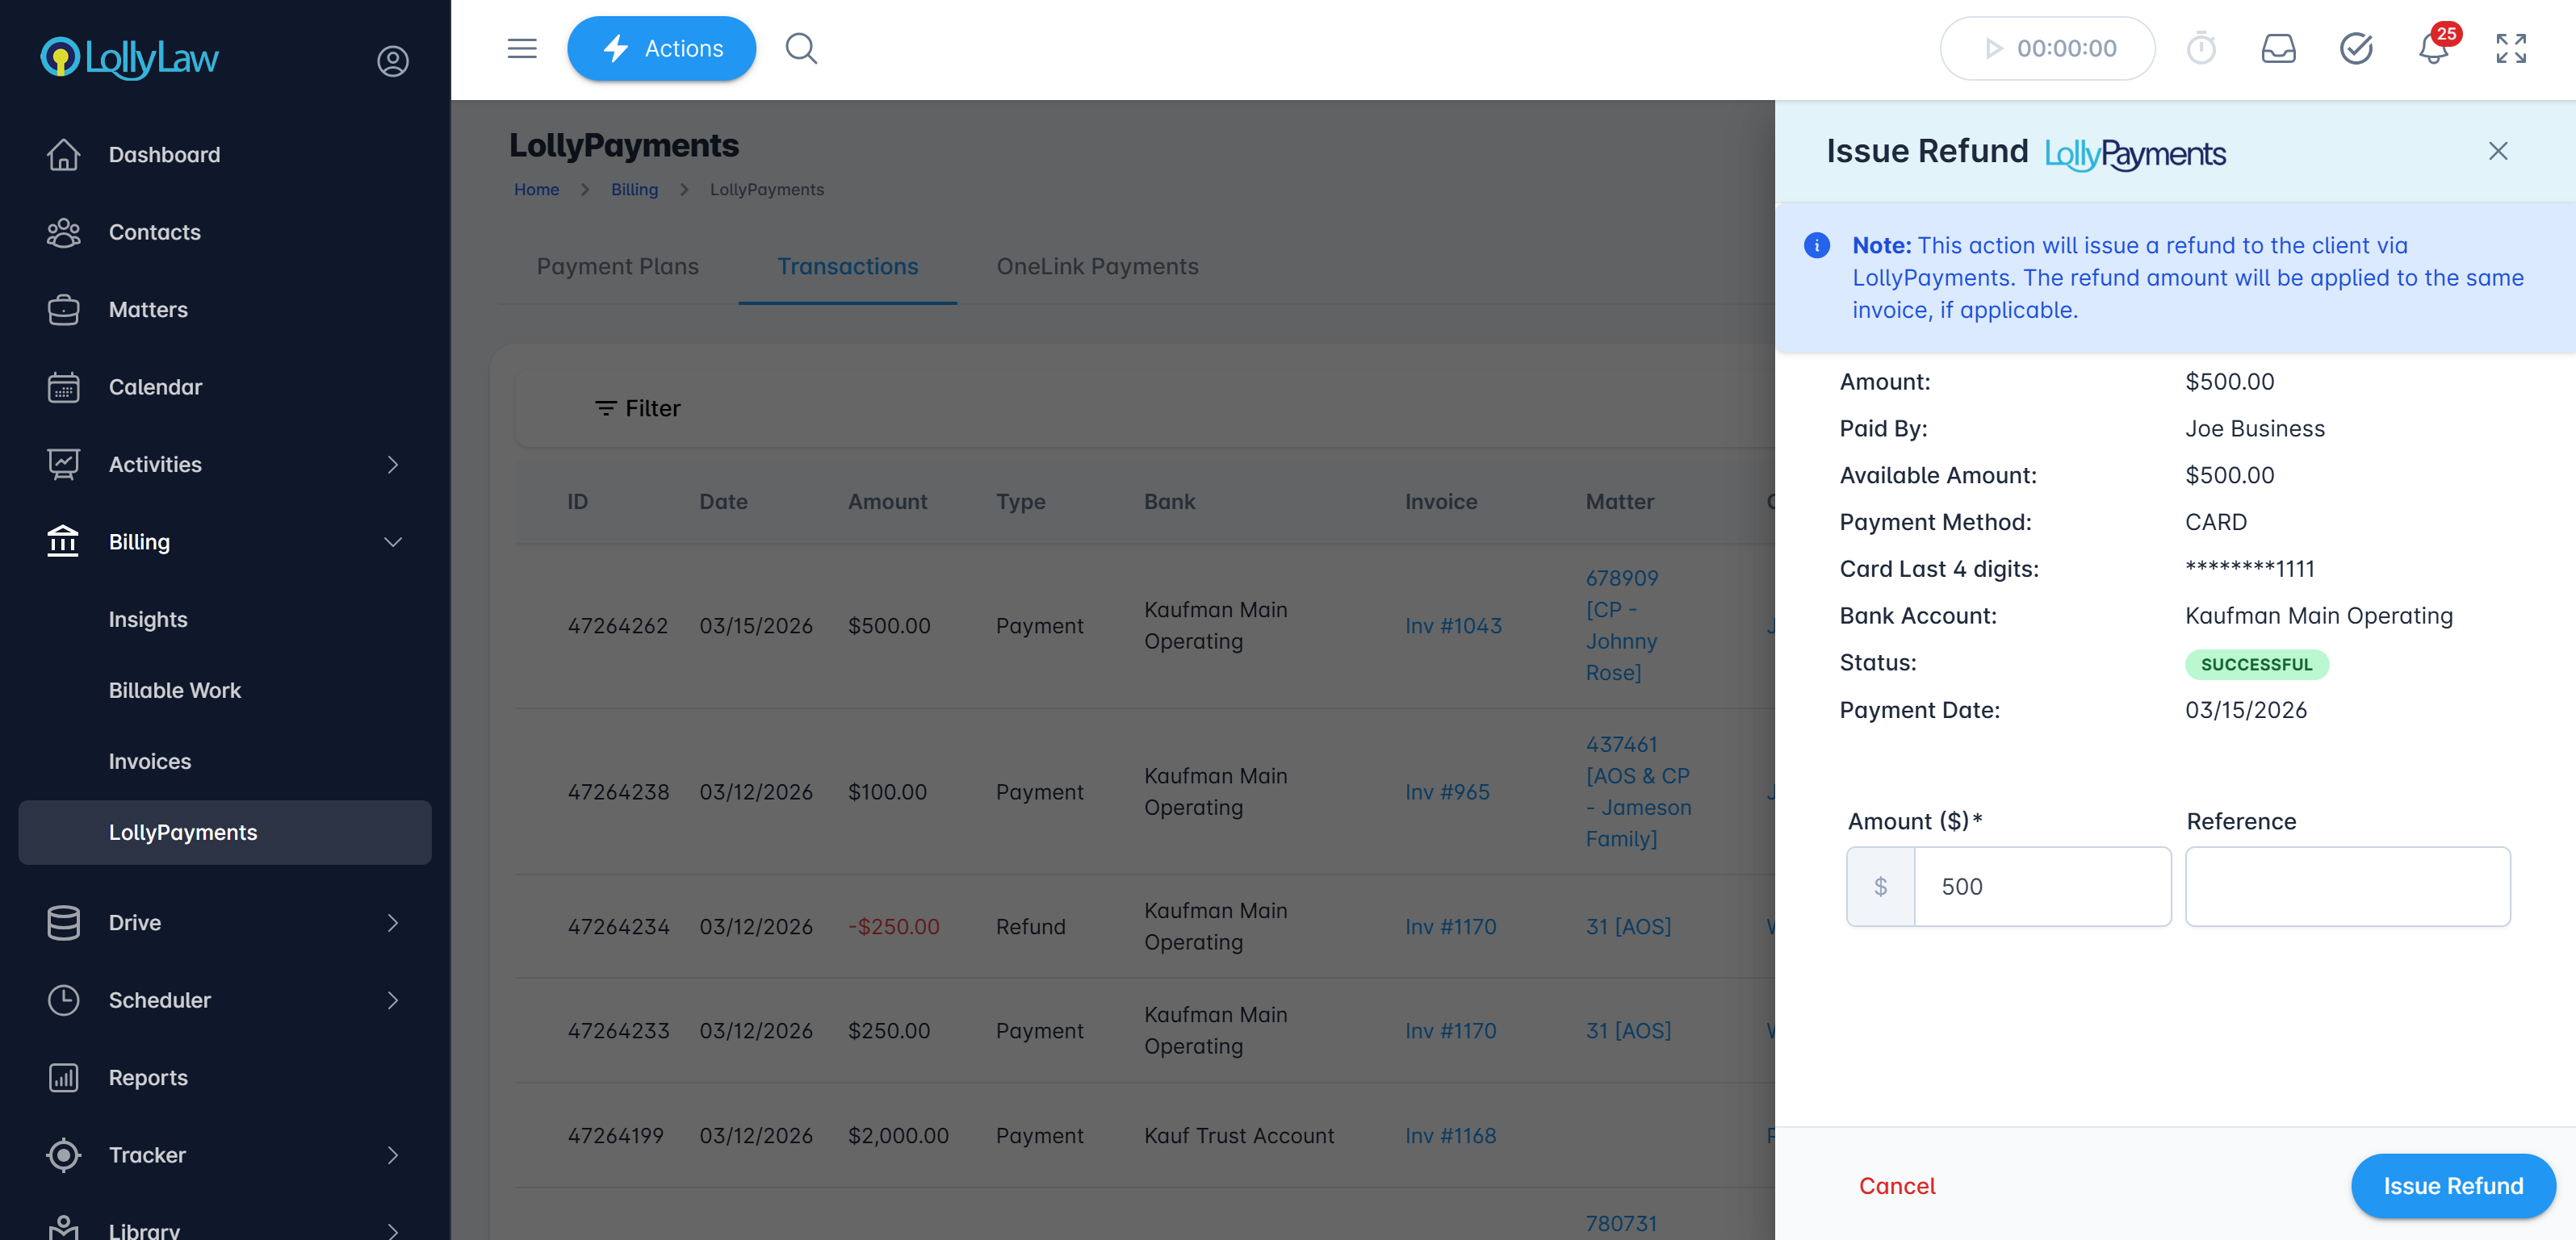
Task: Open the inbox tray icon
Action: click(x=2278, y=48)
